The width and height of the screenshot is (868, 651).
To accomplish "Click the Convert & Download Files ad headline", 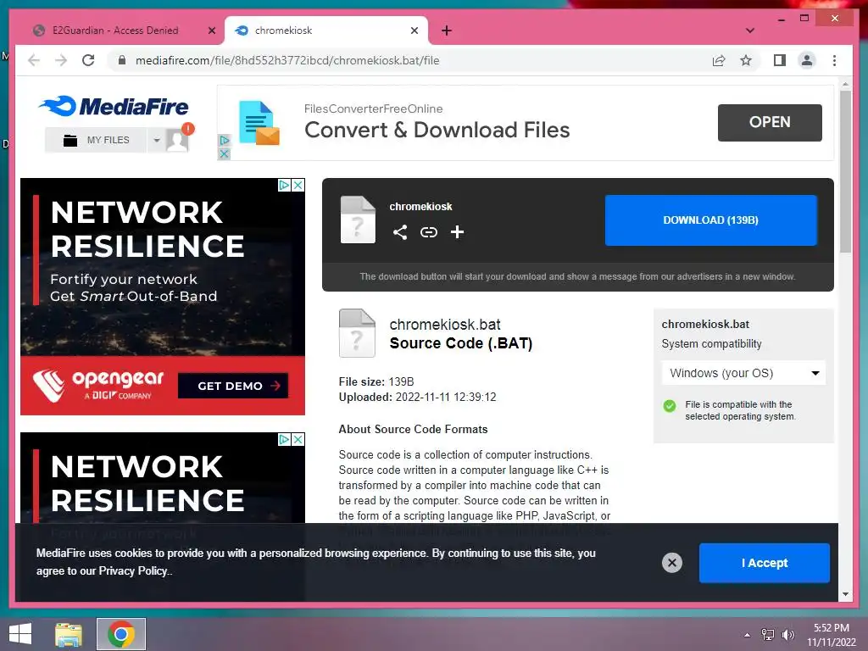I will [x=437, y=130].
